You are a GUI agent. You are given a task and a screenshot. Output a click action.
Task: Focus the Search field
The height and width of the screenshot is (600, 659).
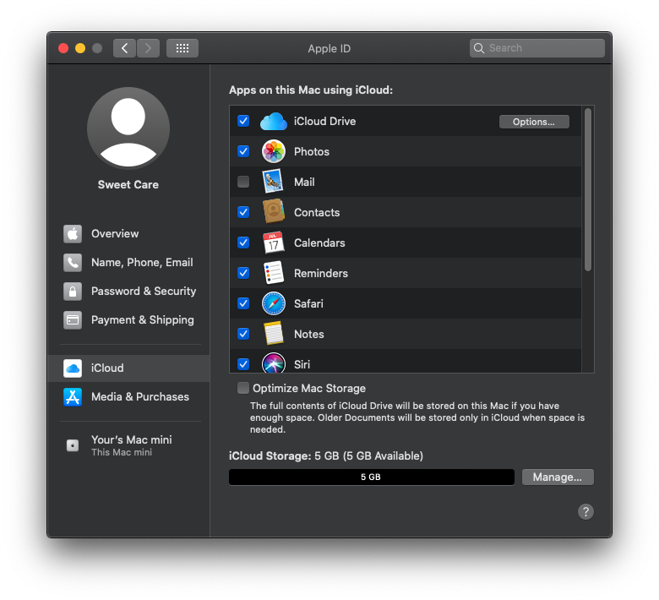(x=537, y=48)
